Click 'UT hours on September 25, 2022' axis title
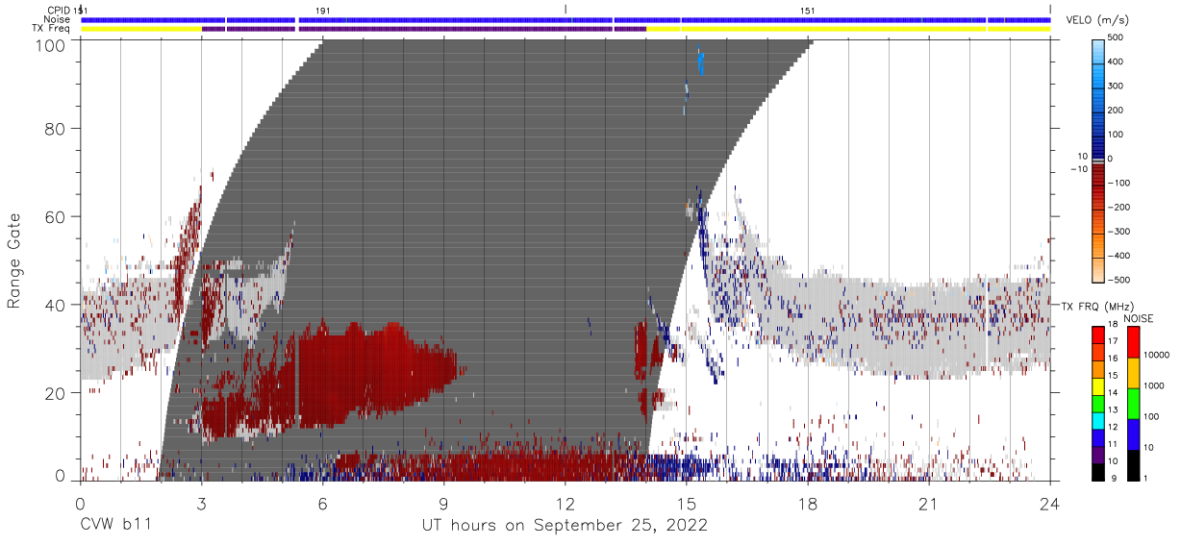 565,525
